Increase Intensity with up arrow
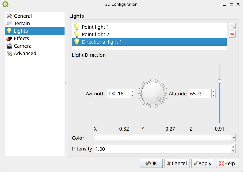Screen dimensions: 243x172 [x=233, y=147]
